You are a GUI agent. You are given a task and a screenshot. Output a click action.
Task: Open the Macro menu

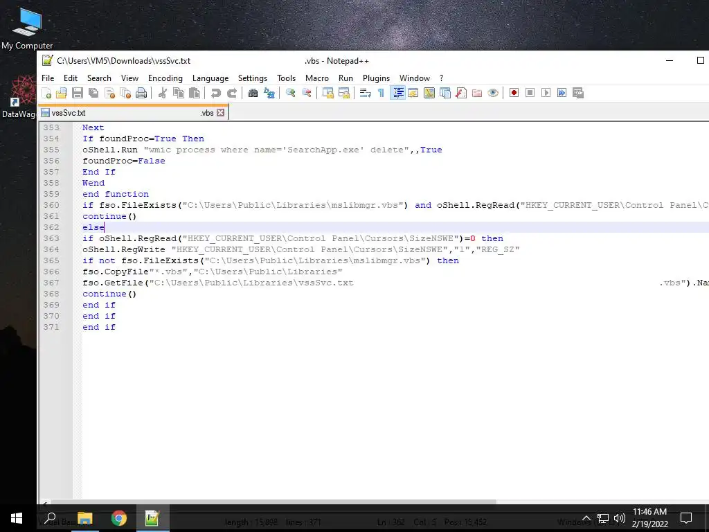pos(317,78)
